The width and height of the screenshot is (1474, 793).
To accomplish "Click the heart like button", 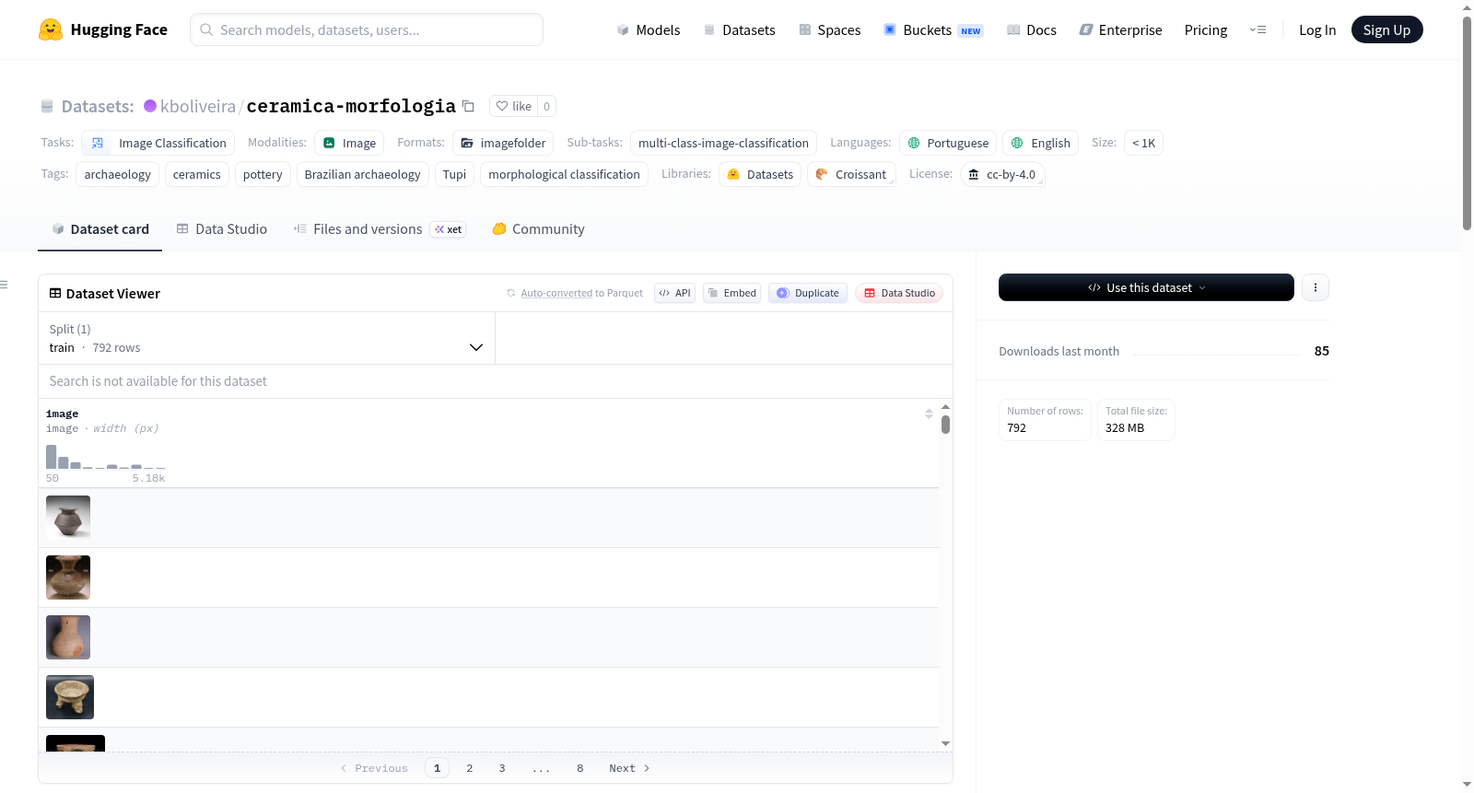I will (513, 106).
